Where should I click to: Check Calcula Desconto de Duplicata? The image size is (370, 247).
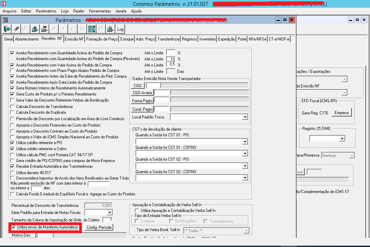pyautogui.click(x=12, y=112)
